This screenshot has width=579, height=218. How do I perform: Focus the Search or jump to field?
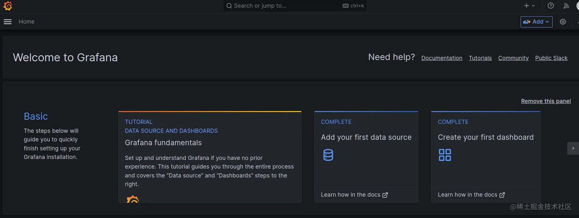tap(287, 6)
